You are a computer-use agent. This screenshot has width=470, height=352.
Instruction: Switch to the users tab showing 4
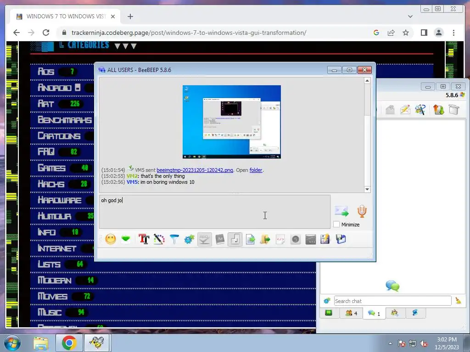(351, 313)
